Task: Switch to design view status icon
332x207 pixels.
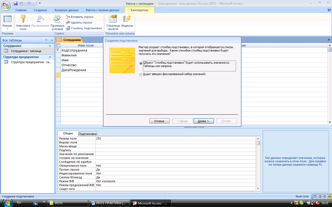Action: (329, 196)
